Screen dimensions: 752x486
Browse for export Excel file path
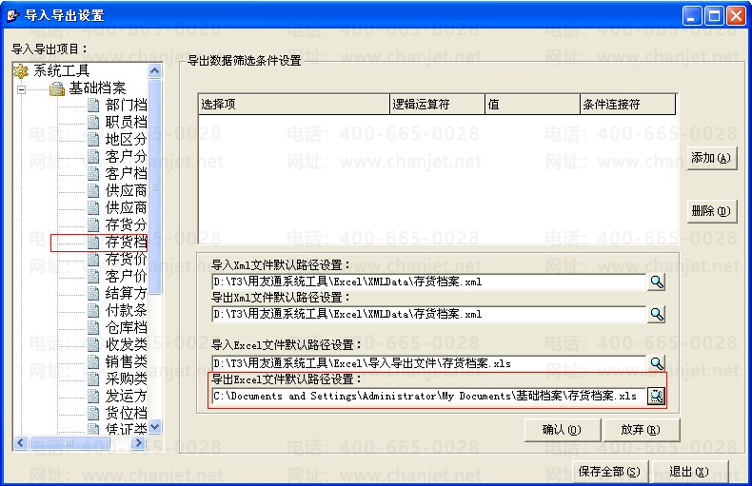tap(656, 396)
